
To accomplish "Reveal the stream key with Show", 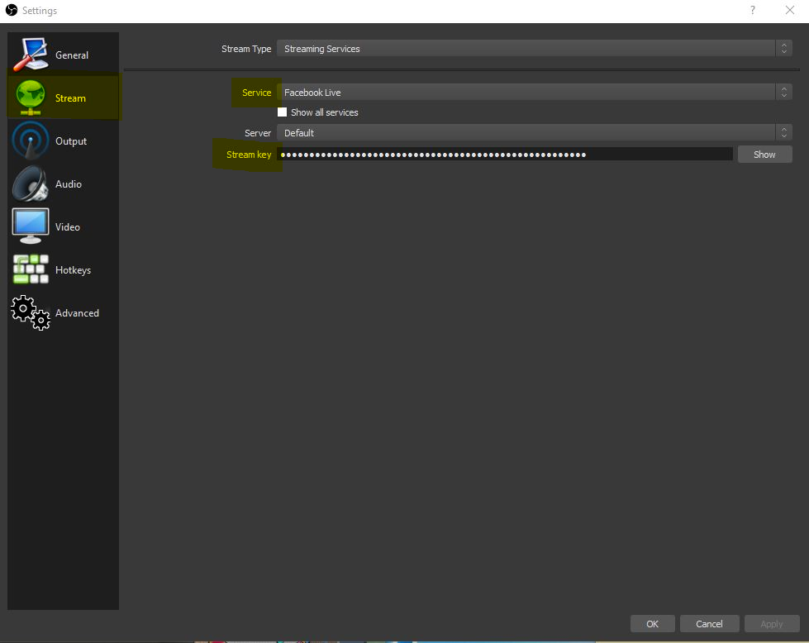I will (764, 155).
